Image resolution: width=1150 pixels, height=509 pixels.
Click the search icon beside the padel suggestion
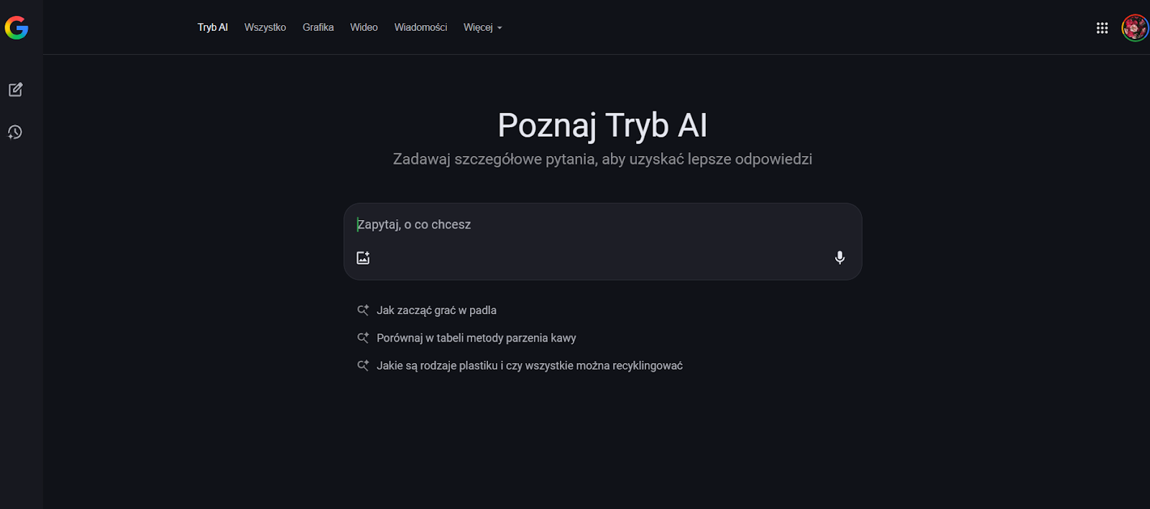363,311
